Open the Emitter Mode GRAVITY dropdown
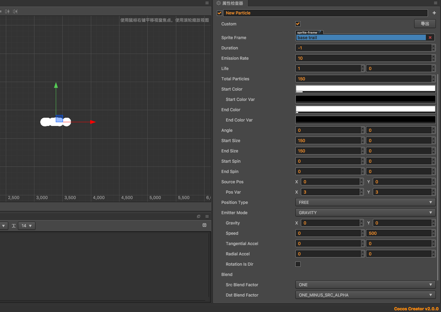The width and height of the screenshot is (441, 312). pos(366,213)
